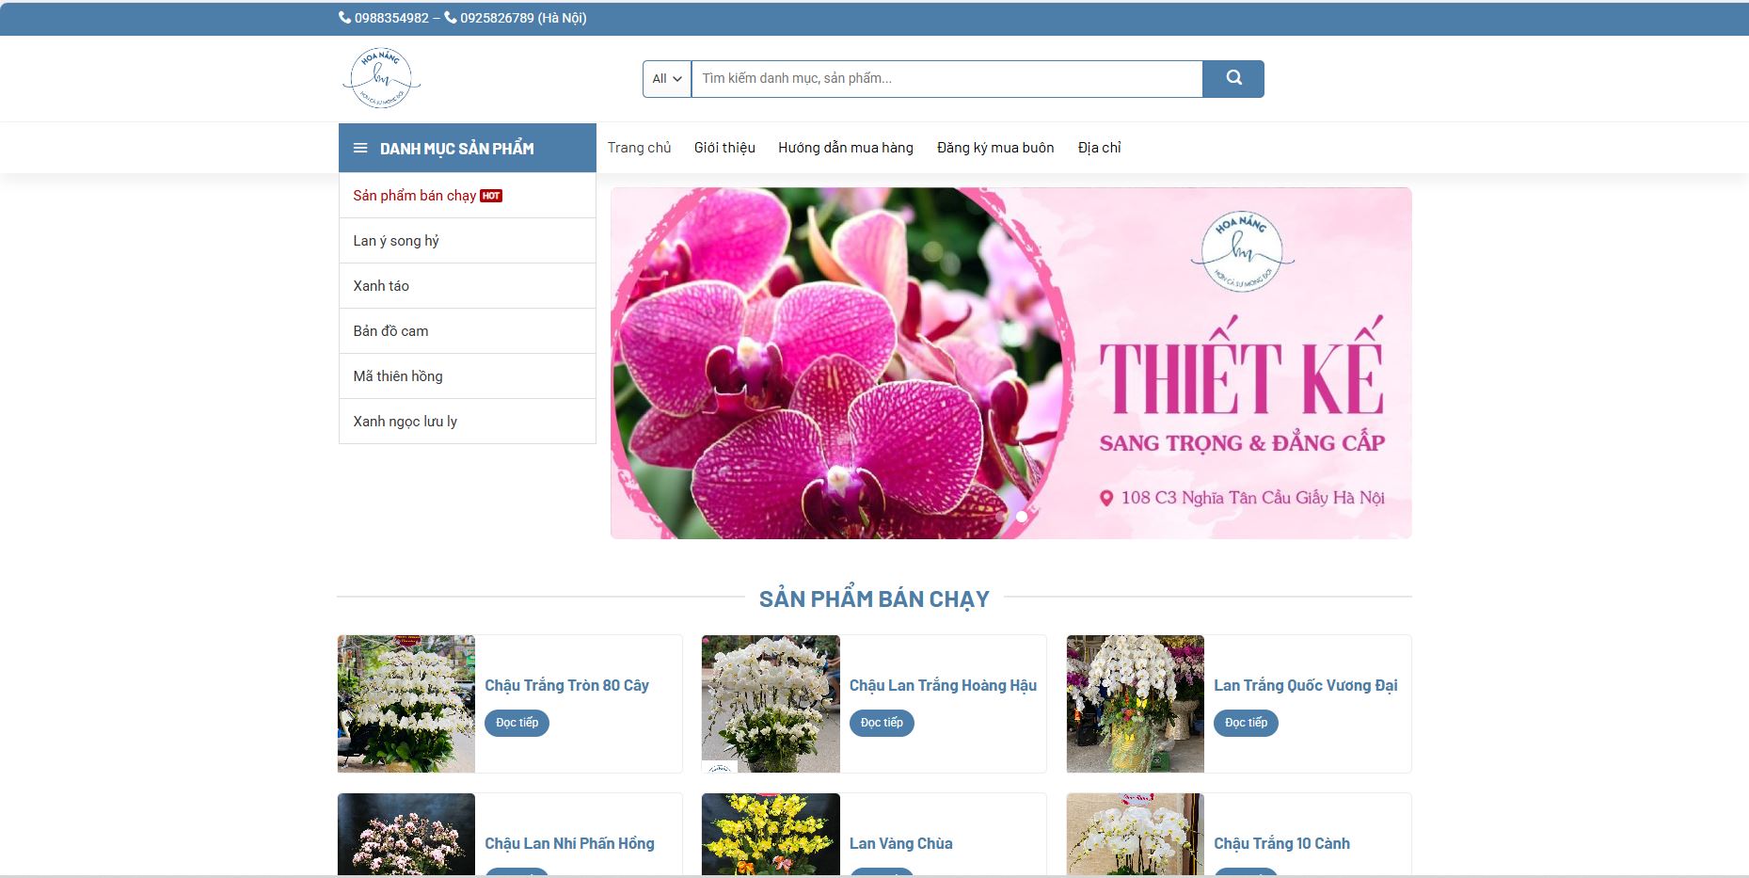
Task: Select Lan ý song hỷ category
Action: pyautogui.click(x=468, y=241)
